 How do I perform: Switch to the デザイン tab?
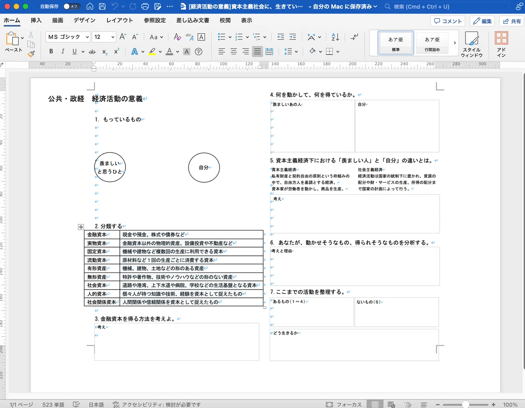coord(84,21)
